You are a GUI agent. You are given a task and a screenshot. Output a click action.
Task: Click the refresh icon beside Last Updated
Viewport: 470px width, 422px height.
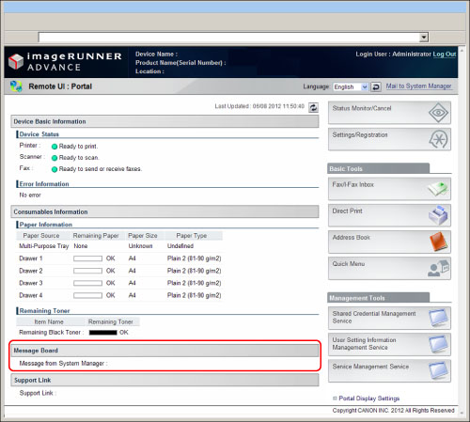(x=313, y=107)
